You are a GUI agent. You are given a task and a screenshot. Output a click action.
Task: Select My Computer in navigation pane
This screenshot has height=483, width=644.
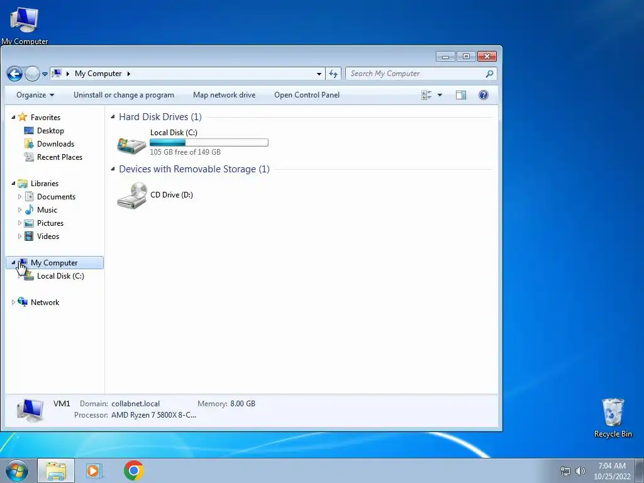pos(54,263)
